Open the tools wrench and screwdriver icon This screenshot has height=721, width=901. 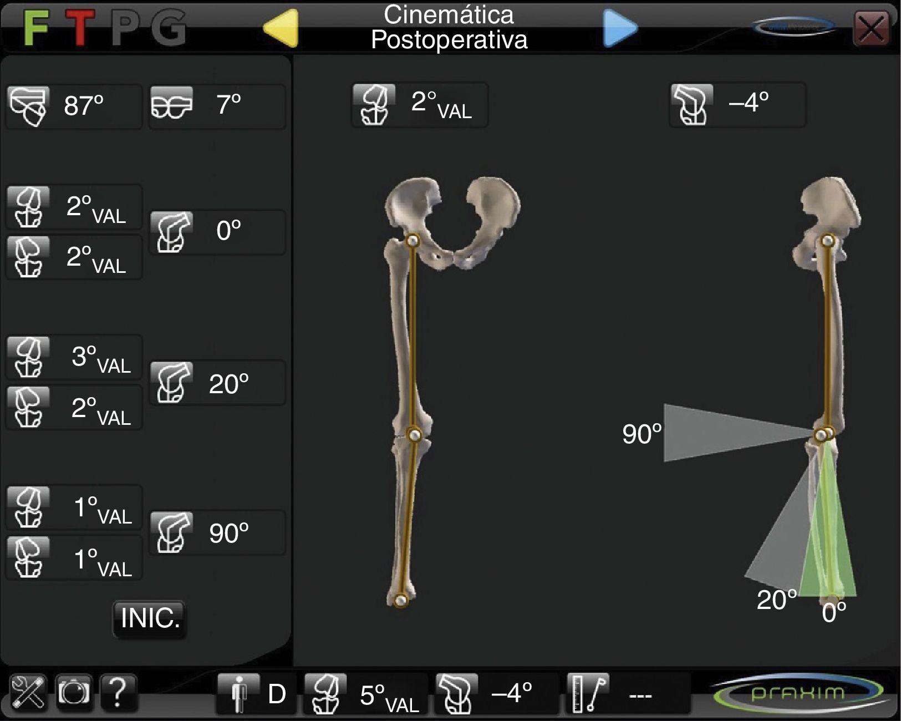pyautogui.click(x=28, y=693)
